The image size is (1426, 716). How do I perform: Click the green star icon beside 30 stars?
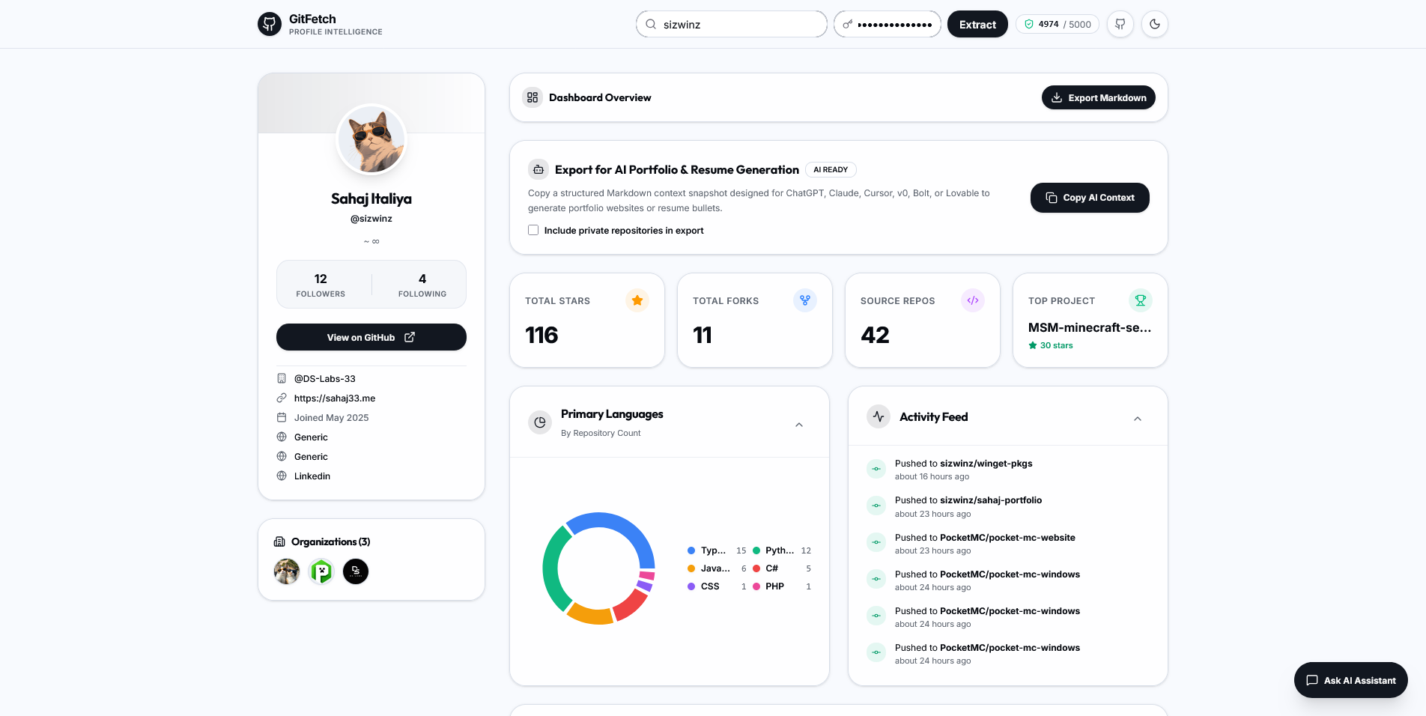pyautogui.click(x=1033, y=345)
